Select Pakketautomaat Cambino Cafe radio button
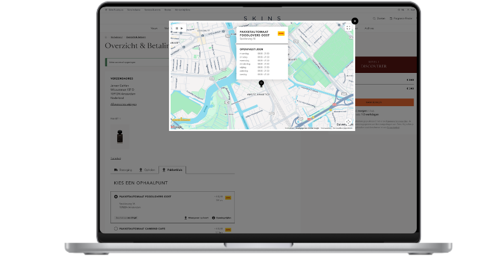Image resolution: width=497 pixels, height=257 pixels. pos(116,229)
